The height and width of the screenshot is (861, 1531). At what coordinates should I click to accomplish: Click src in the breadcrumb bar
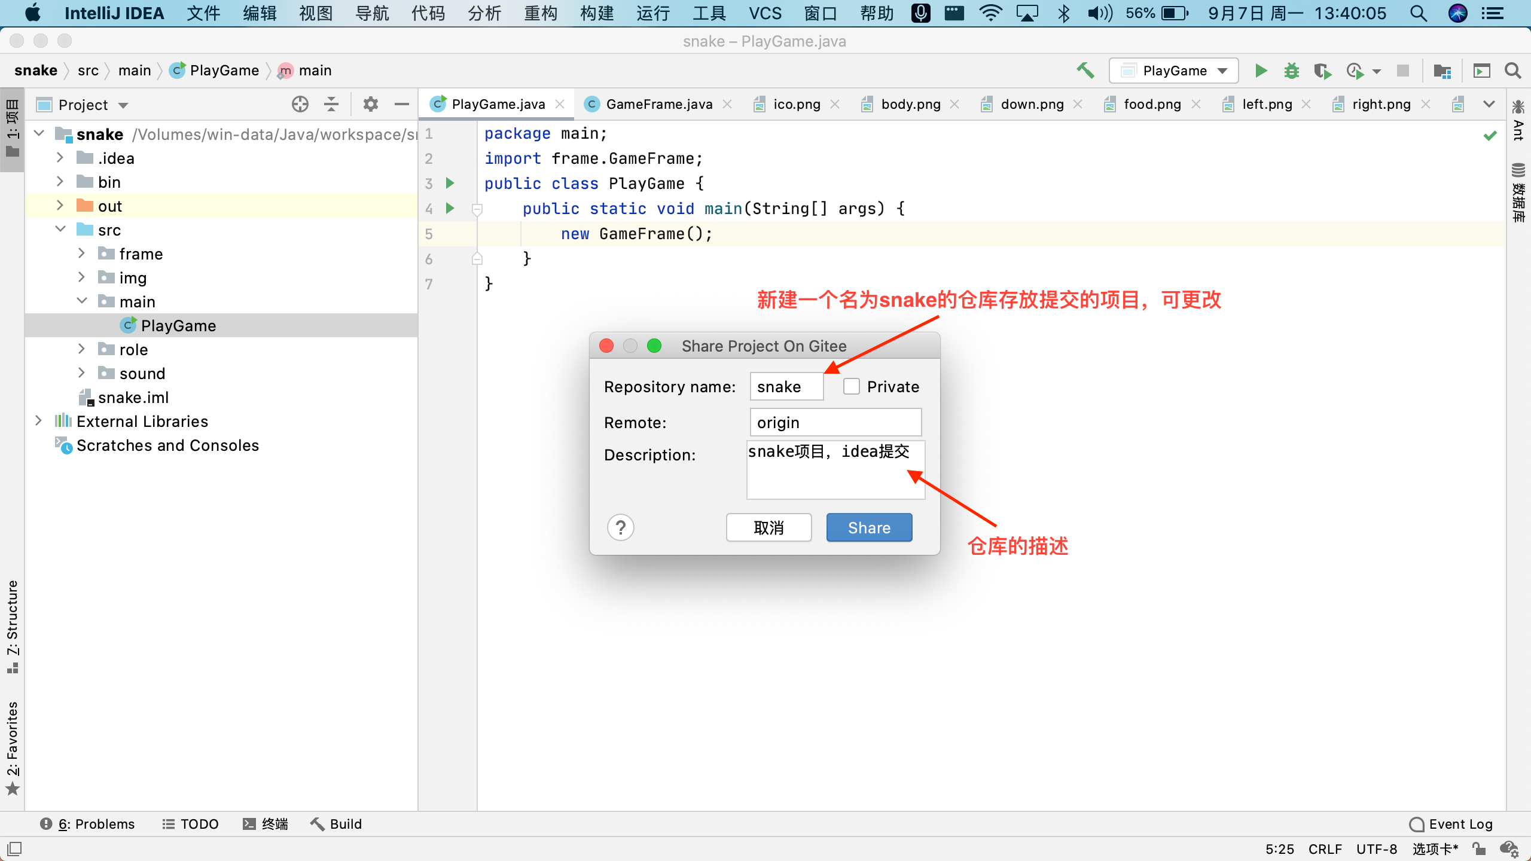[x=88, y=71]
